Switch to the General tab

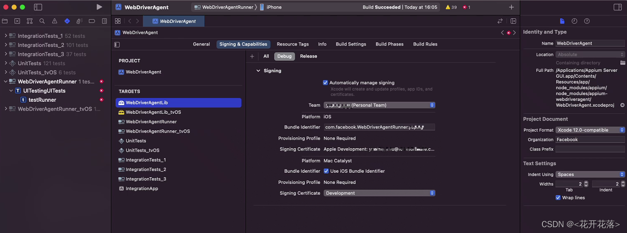click(x=201, y=44)
